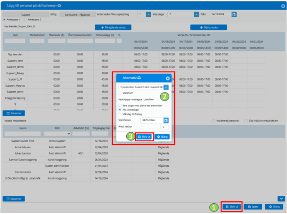Click printer icon in Alternativ header

139,78
